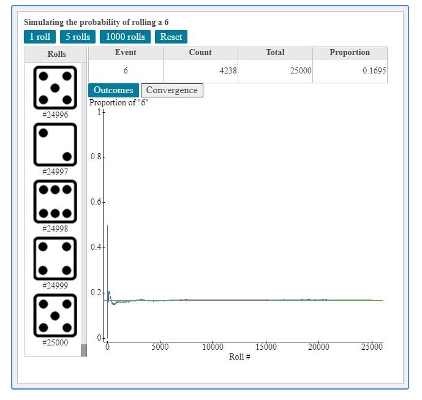Screen dimensions: 422x400
Task: Click the Count column header
Action: tap(200, 53)
